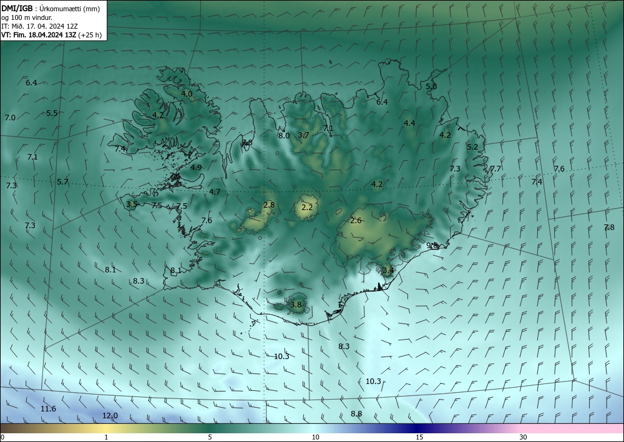Click the scale label '10' on the color bar
Image resolution: width=624 pixels, height=442 pixels.
(315, 438)
